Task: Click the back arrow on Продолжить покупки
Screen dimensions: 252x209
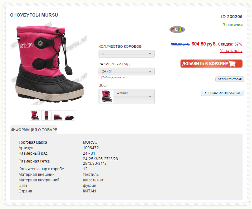Action: pos(205,93)
